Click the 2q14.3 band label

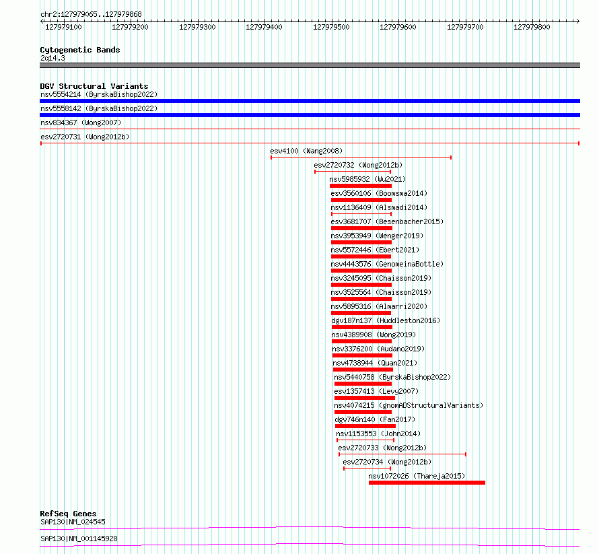[52, 58]
